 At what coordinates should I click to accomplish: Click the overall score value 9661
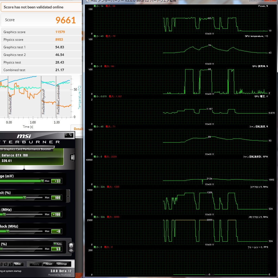click(66, 20)
